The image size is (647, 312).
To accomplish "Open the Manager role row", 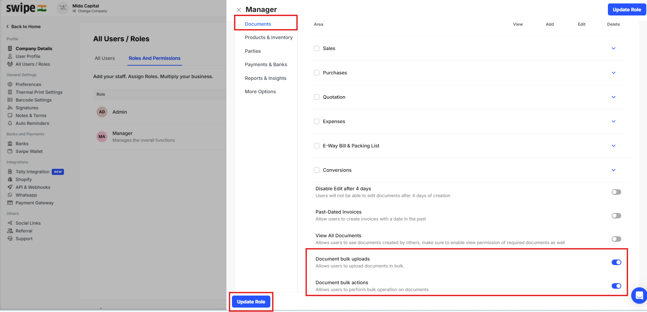I will pyautogui.click(x=160, y=136).
